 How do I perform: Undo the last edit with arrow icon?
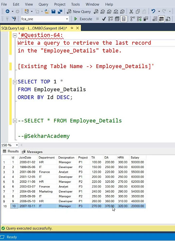(x=153, y=11)
